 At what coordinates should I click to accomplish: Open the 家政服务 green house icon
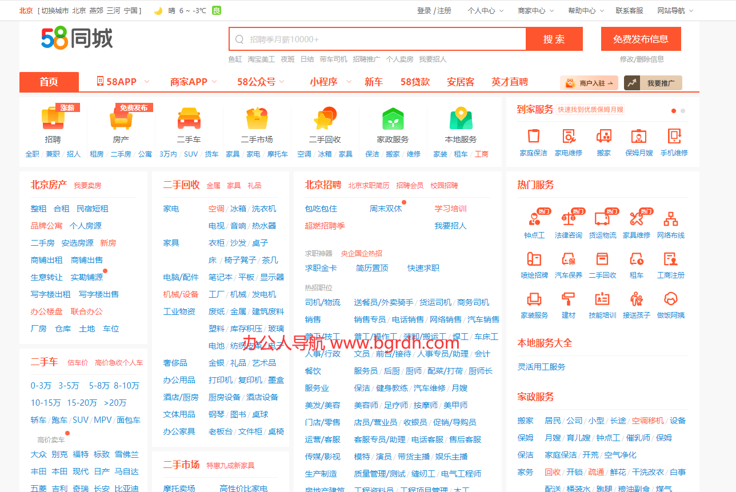point(393,119)
